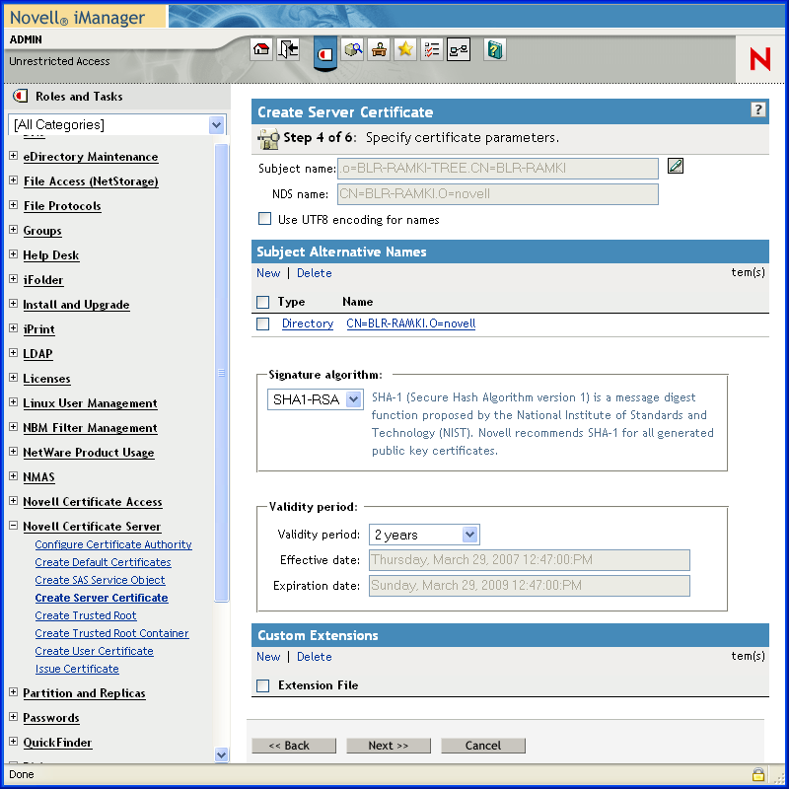This screenshot has width=789, height=789.
Task: Expand eDirectory Maintenance category
Action: [14, 156]
